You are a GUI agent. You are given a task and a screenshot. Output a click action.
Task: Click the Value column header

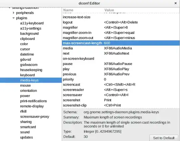click(109, 10)
